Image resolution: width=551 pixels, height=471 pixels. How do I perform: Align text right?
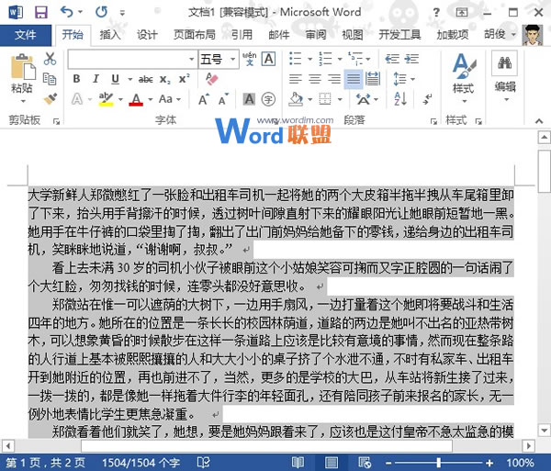coord(334,79)
